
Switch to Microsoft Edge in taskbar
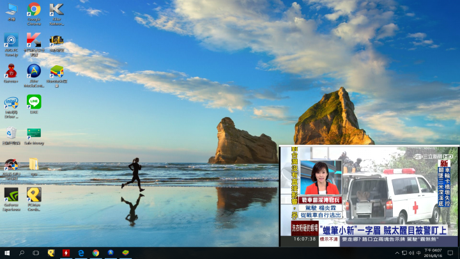81,253
